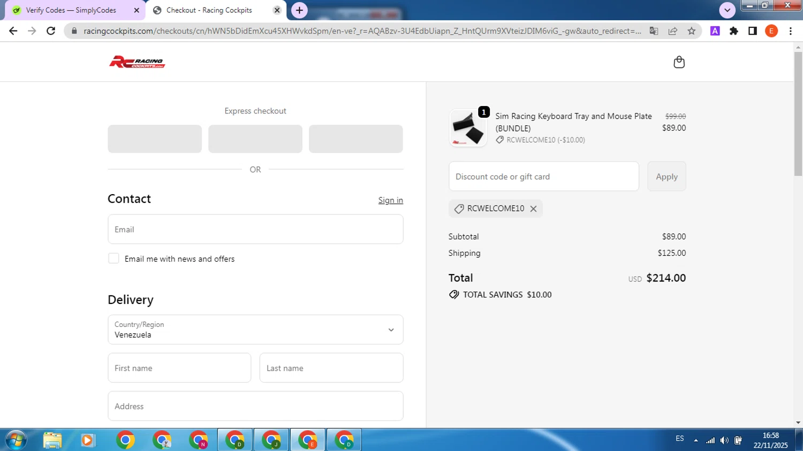The image size is (803, 451).
Task: Click the ES language indicator
Action: (x=680, y=439)
